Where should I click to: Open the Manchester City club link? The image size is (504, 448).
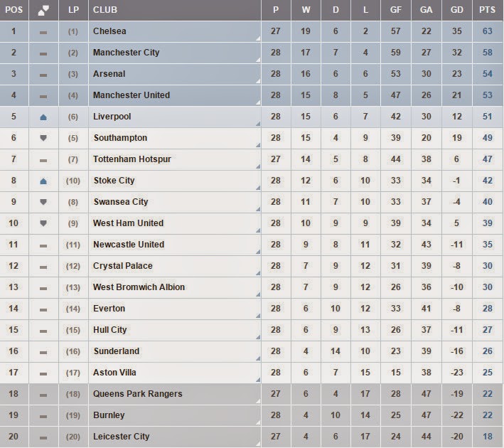[x=126, y=53]
